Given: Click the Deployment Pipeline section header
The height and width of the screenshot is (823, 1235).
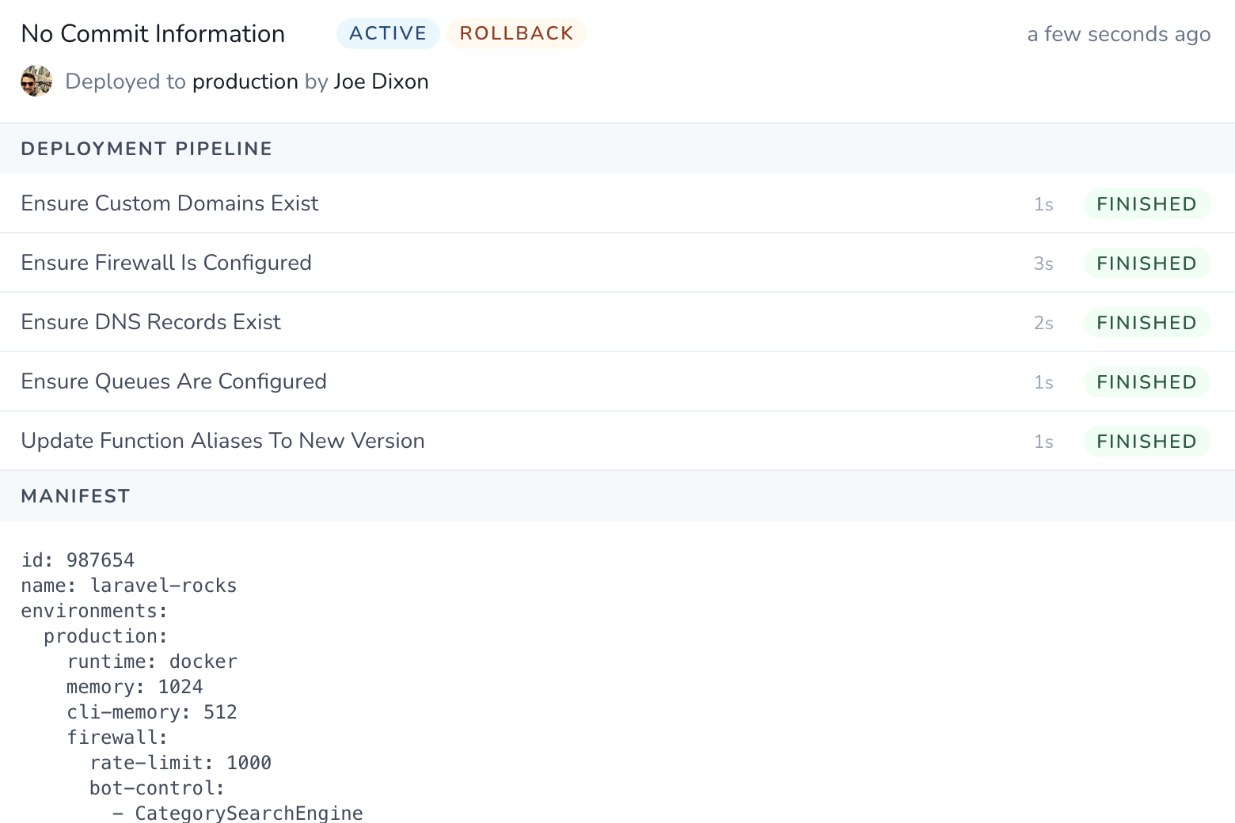Looking at the screenshot, I should [146, 149].
